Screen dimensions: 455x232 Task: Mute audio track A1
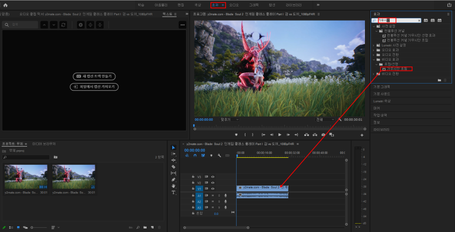212,195
